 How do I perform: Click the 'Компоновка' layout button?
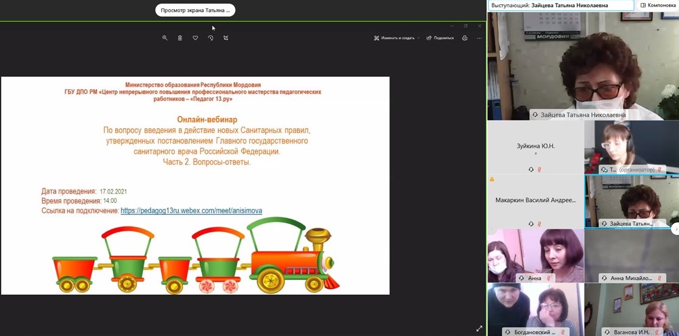(658, 5)
